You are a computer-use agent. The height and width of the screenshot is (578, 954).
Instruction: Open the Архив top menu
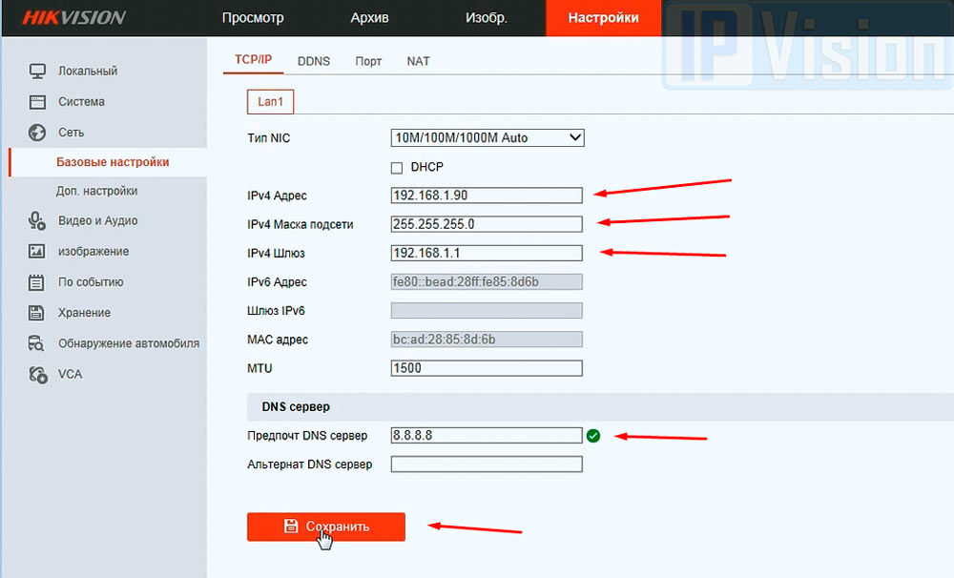pos(369,17)
